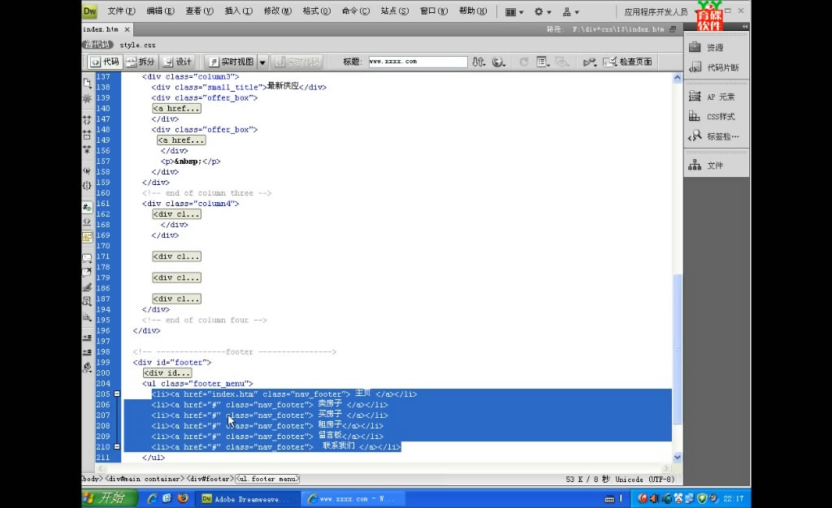The height and width of the screenshot is (508, 832).
Task: Click the Collapse Full Tag icon
Action: point(87,120)
